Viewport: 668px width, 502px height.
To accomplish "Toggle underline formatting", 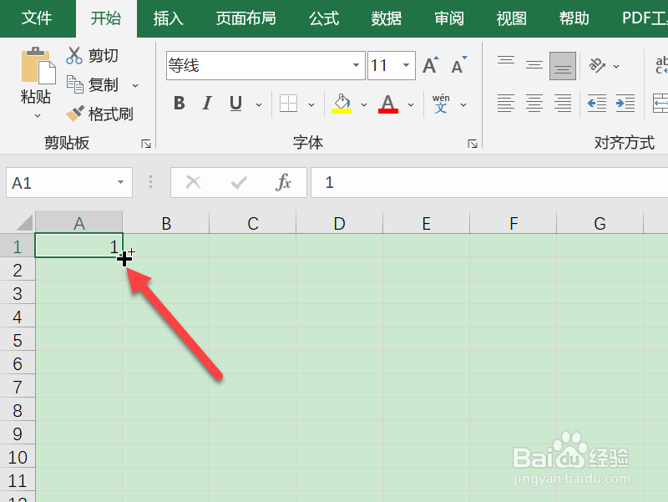I will [x=235, y=103].
